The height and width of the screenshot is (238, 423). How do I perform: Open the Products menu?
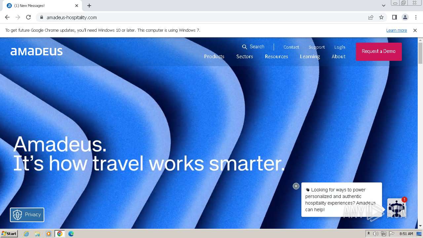214,57
